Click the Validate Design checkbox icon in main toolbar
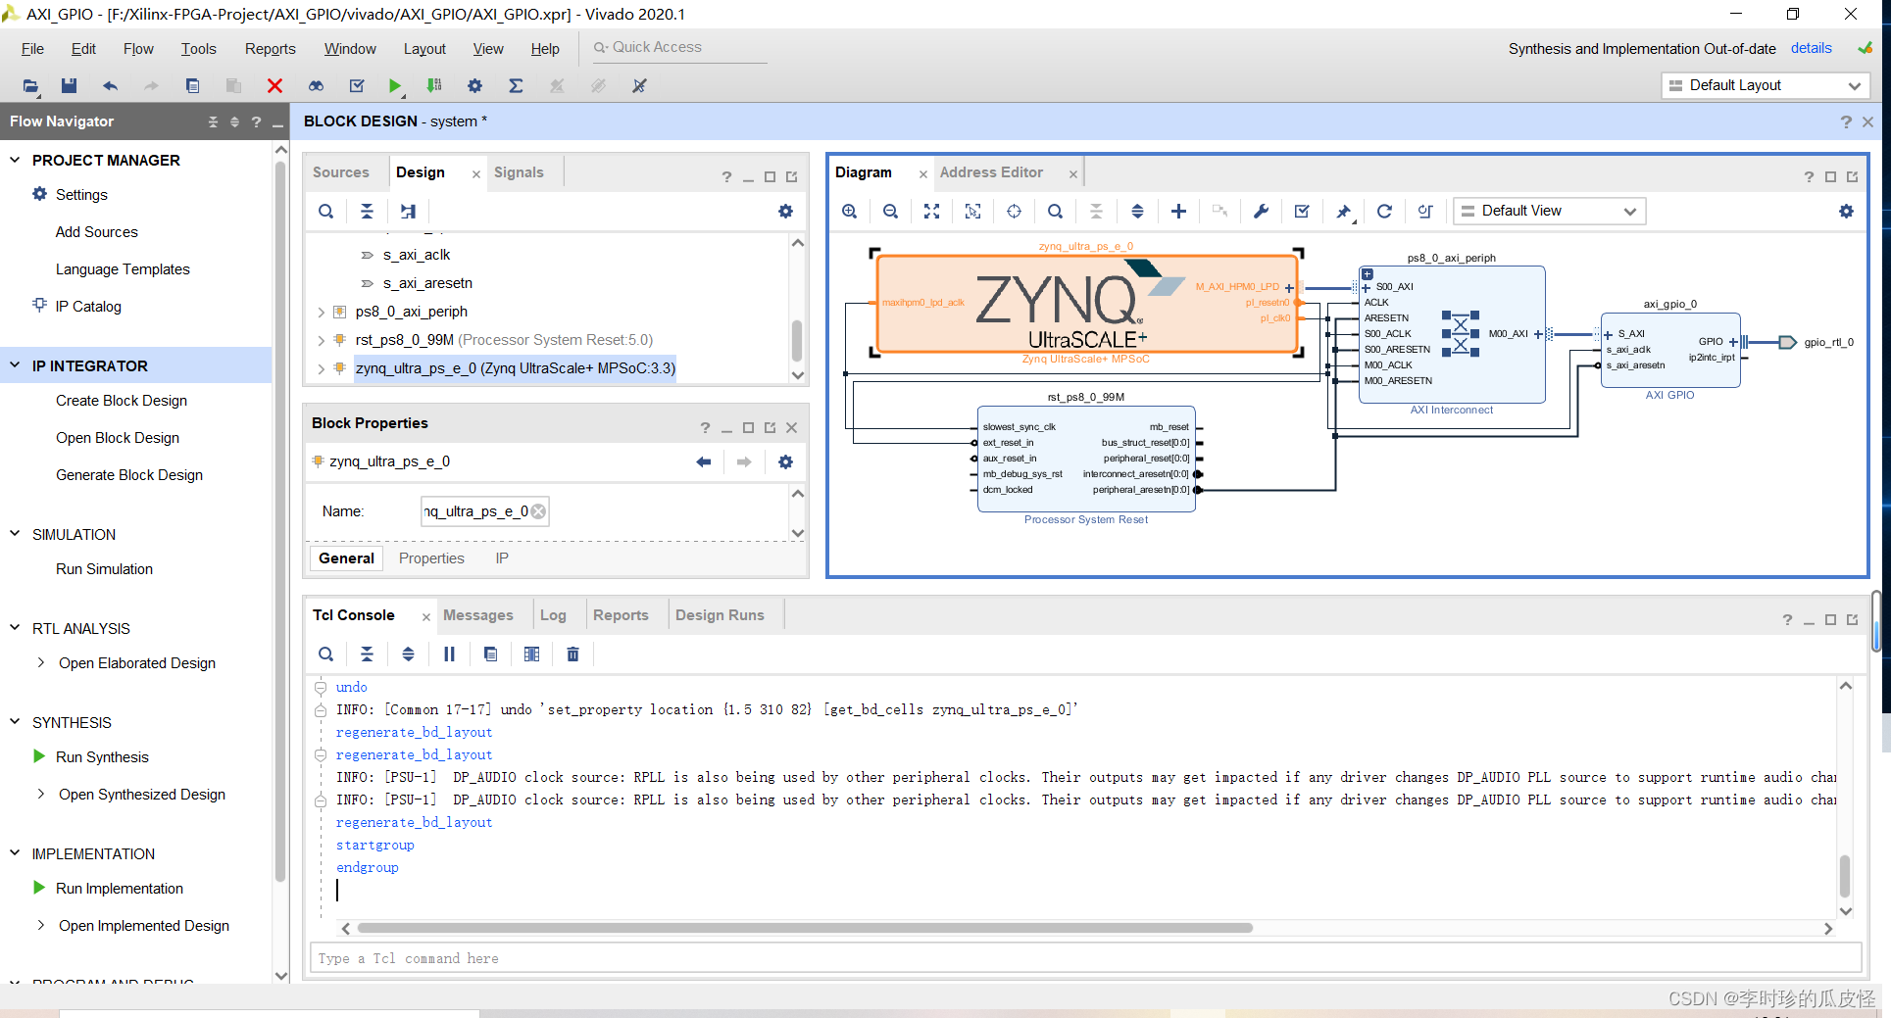1891x1018 pixels. click(x=357, y=86)
